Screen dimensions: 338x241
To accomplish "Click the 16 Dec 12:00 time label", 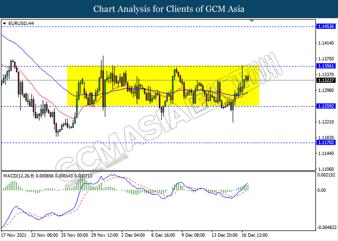I will point(254,235).
